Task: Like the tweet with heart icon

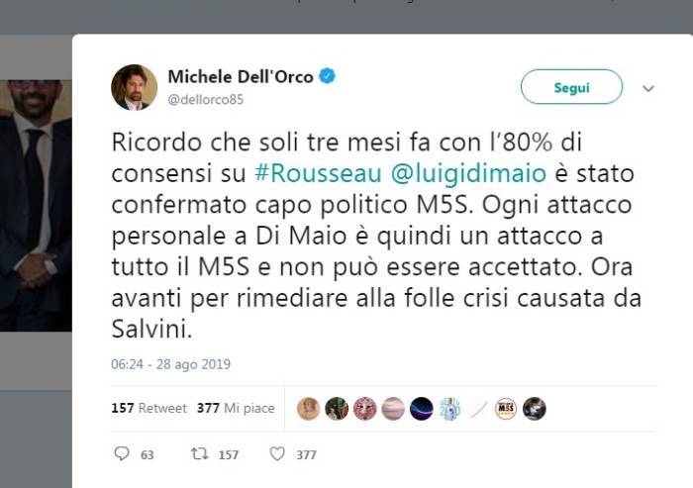Action: 277,453
